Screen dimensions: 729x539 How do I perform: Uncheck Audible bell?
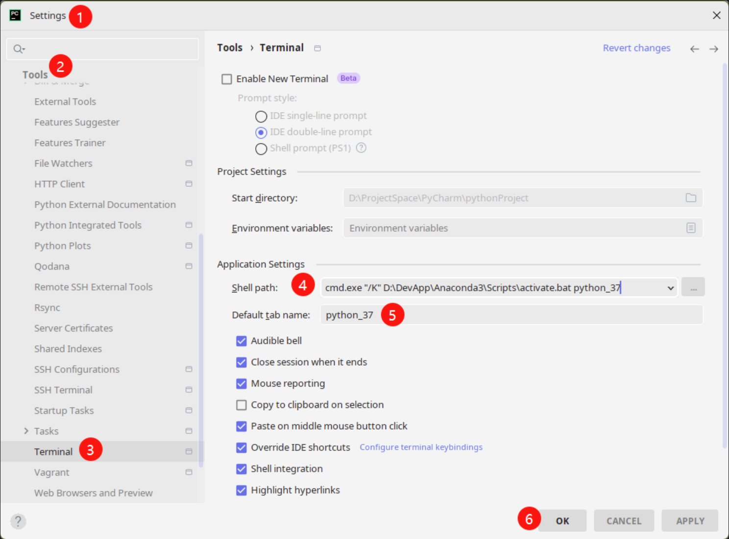click(x=242, y=341)
